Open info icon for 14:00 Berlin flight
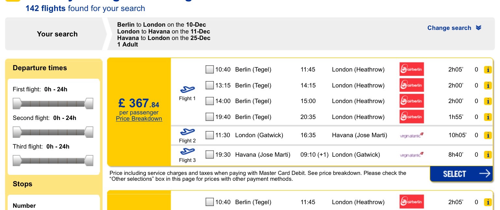Screen dimensions: 500x210 point(487,101)
